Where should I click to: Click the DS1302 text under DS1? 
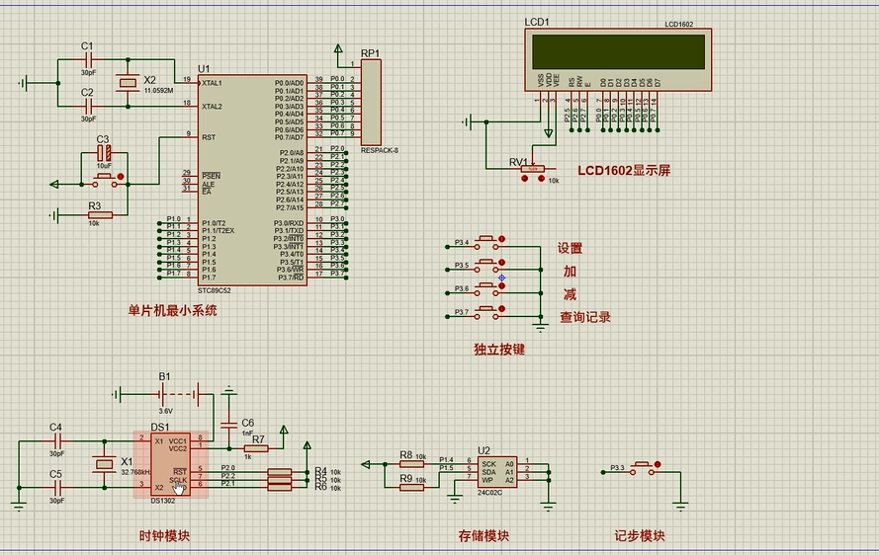[x=163, y=501]
